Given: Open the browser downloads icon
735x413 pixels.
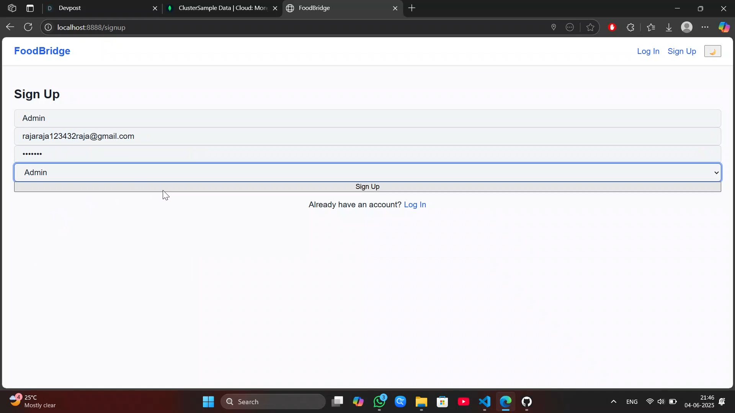Looking at the screenshot, I should point(669,27).
